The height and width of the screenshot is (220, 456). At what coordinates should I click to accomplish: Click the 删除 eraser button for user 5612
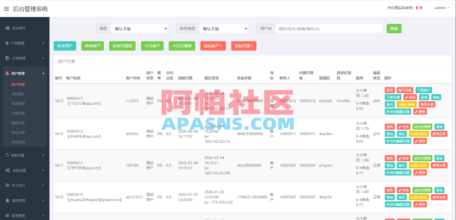[x=420, y=141]
